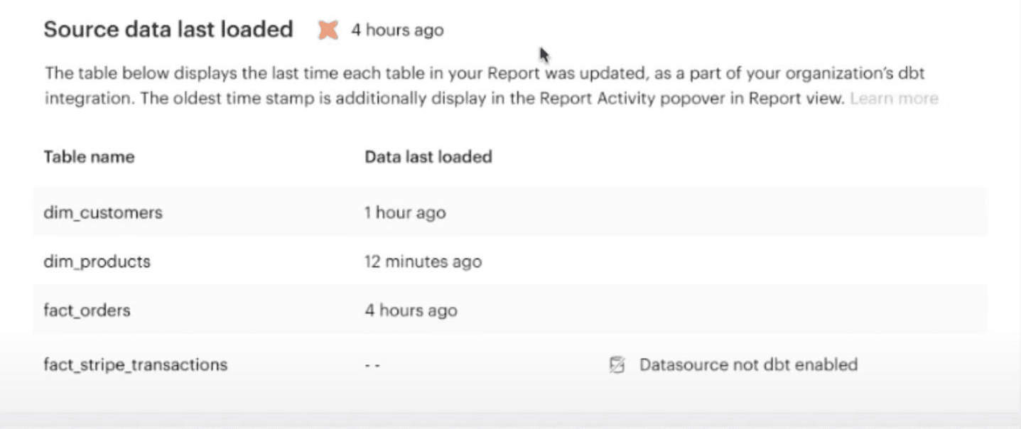This screenshot has height=429, width=1021.
Task: Click the "Table name" column header
Action: click(x=89, y=157)
